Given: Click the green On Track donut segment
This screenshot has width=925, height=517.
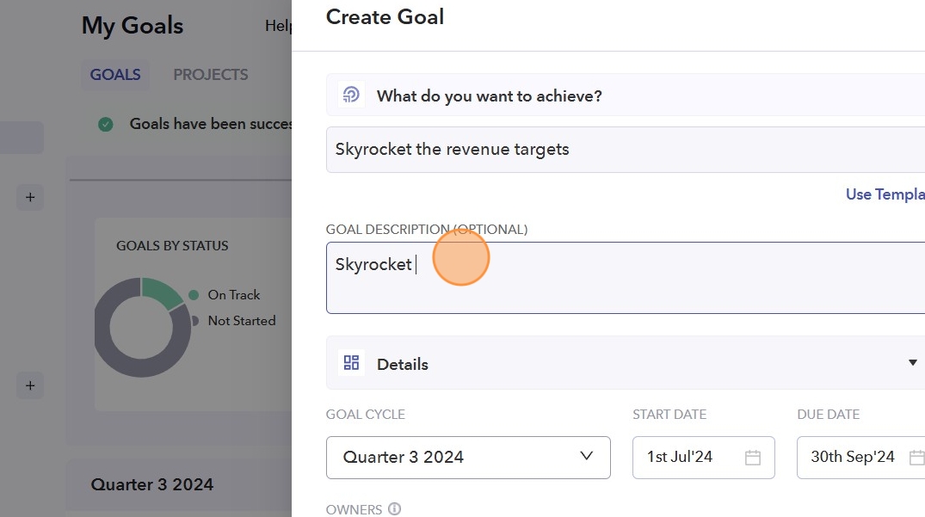Looking at the screenshot, I should point(159,291).
